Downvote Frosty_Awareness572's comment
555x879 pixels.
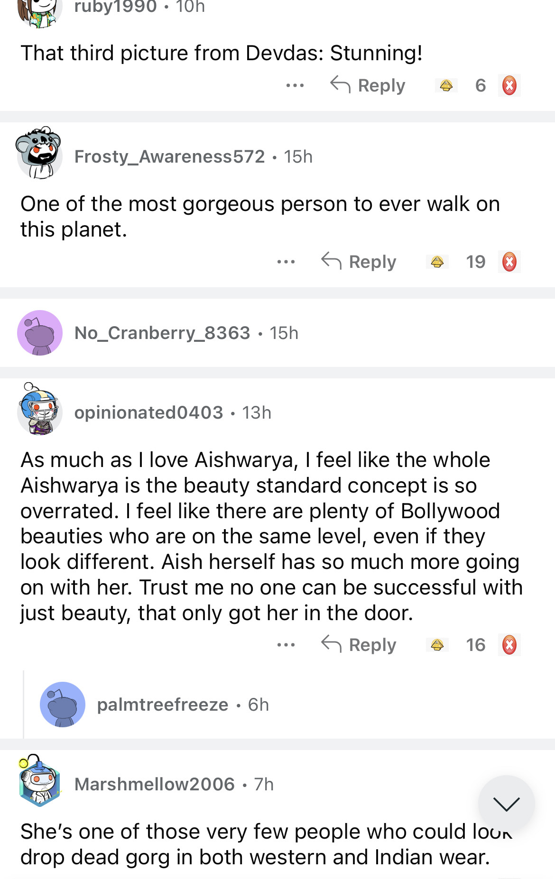pos(509,262)
